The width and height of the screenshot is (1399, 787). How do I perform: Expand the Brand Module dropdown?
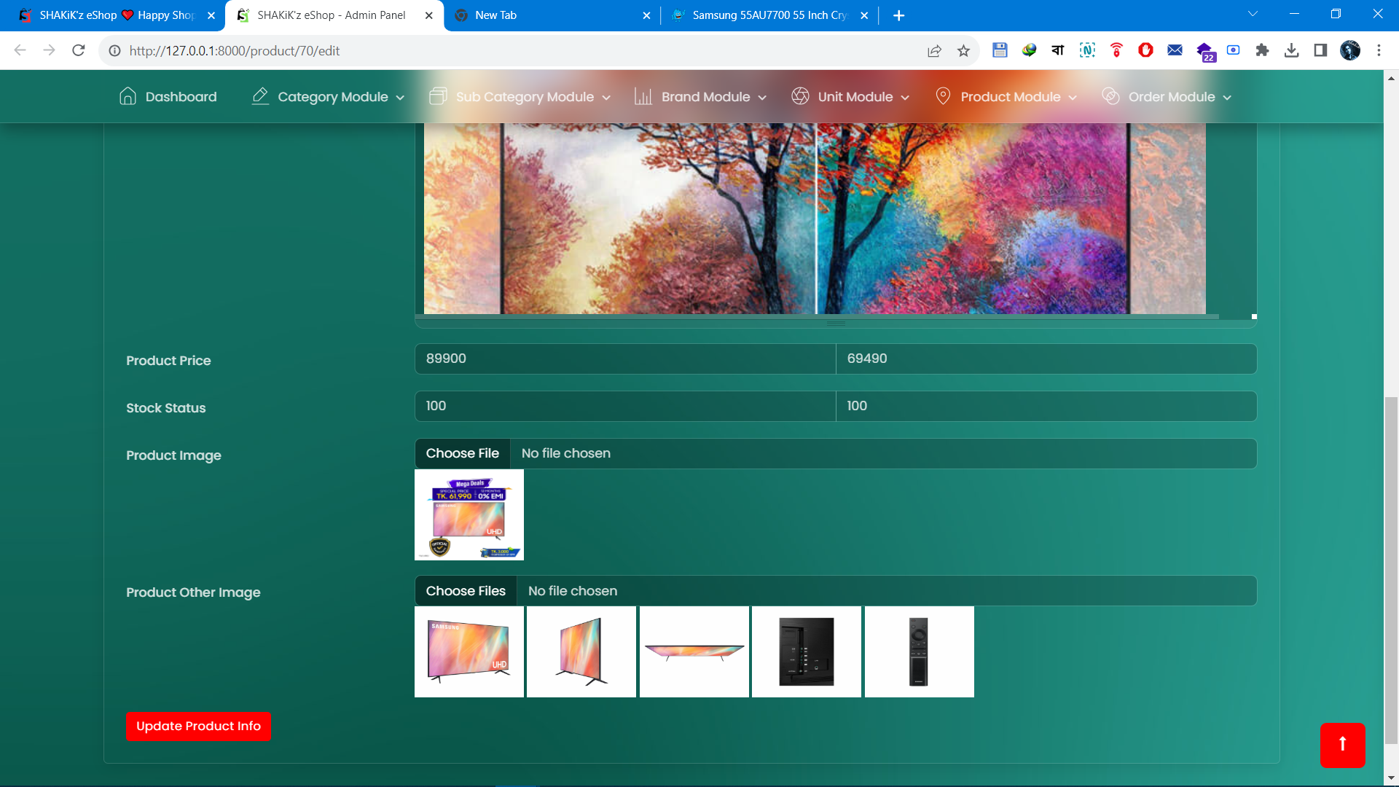click(x=762, y=98)
